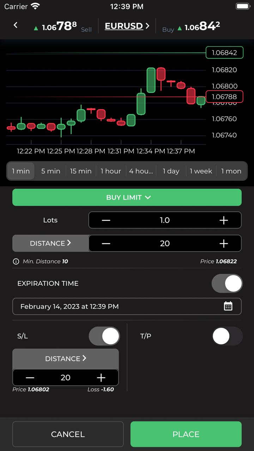Click the expiration date field
The image size is (254, 451).
pos(116,307)
